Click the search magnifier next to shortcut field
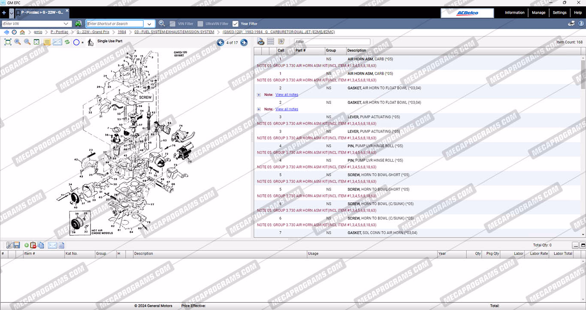The image size is (586, 310). click(162, 24)
